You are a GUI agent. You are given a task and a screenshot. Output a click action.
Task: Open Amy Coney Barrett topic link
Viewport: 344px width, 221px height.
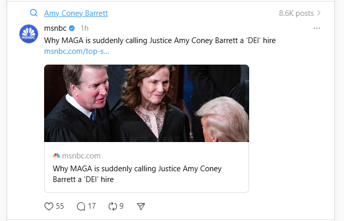pos(76,13)
